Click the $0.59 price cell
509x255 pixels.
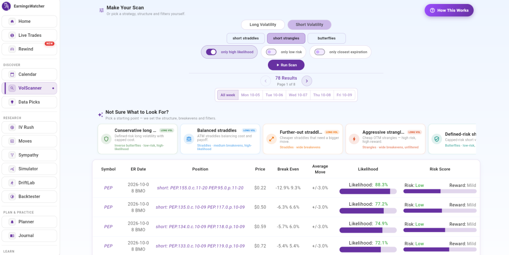tap(260, 227)
